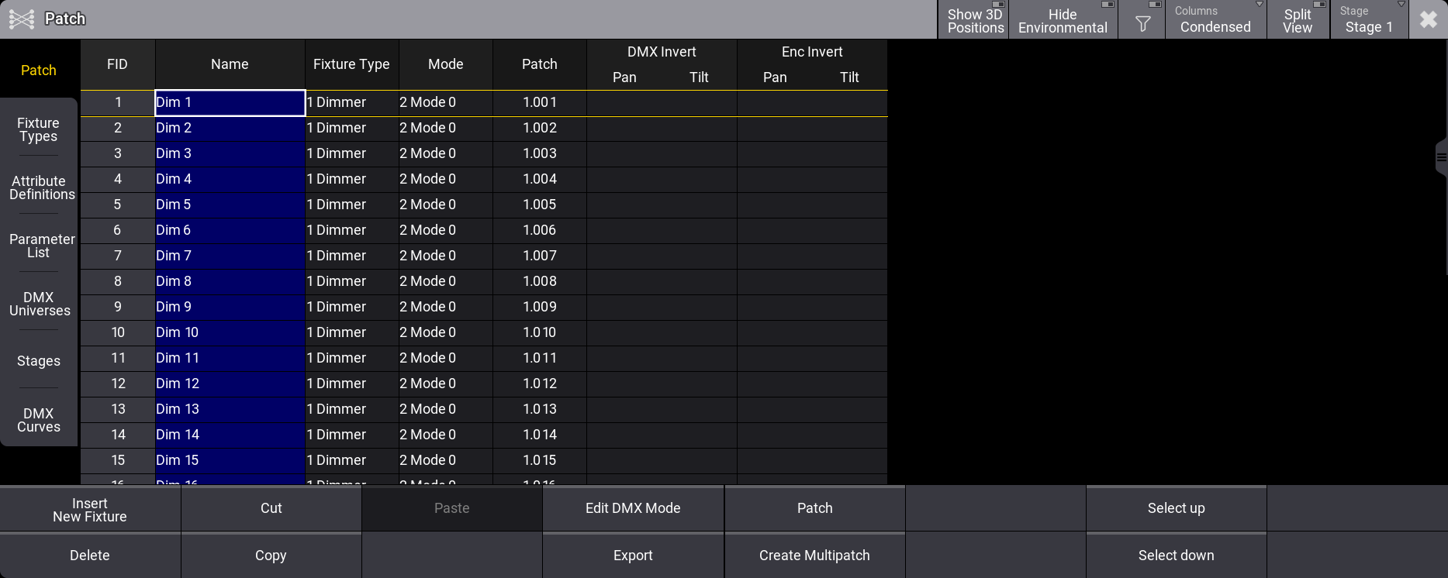Toggle Split View
The width and height of the screenshot is (1448, 578).
point(1298,19)
